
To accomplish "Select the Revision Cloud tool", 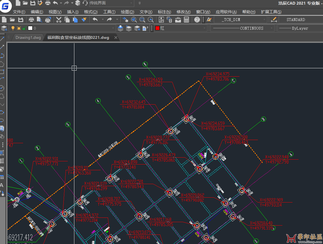I will click(2, 97).
